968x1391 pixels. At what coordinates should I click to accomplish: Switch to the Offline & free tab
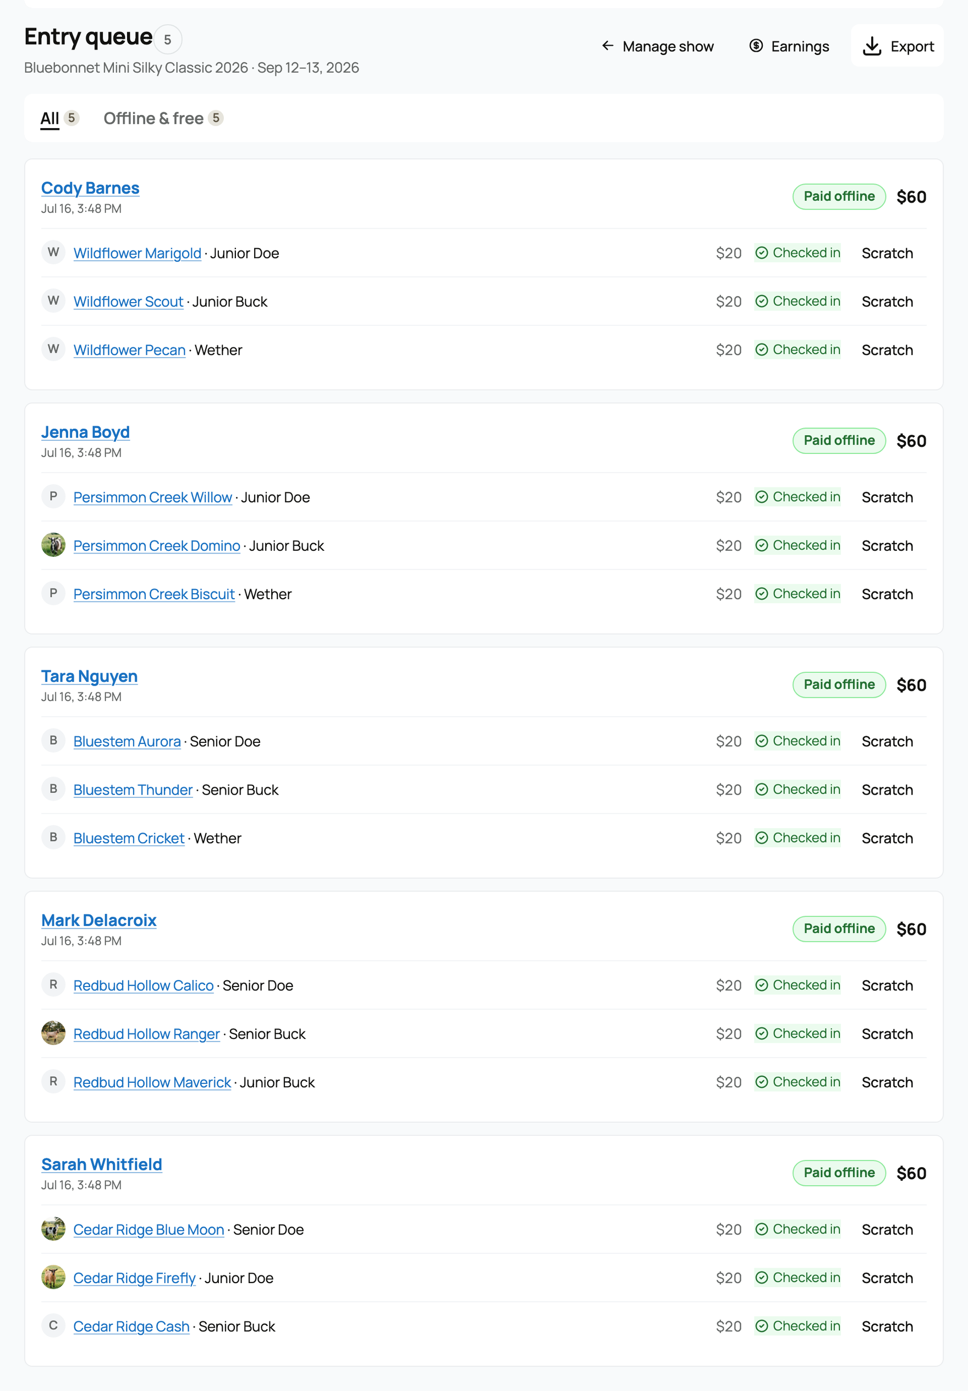pos(163,118)
